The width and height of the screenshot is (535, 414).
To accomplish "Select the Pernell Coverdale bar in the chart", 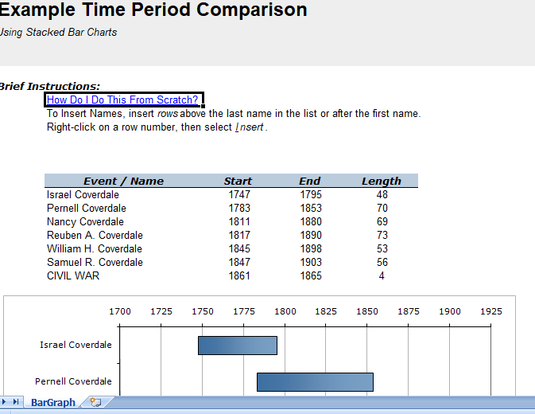I will (315, 382).
